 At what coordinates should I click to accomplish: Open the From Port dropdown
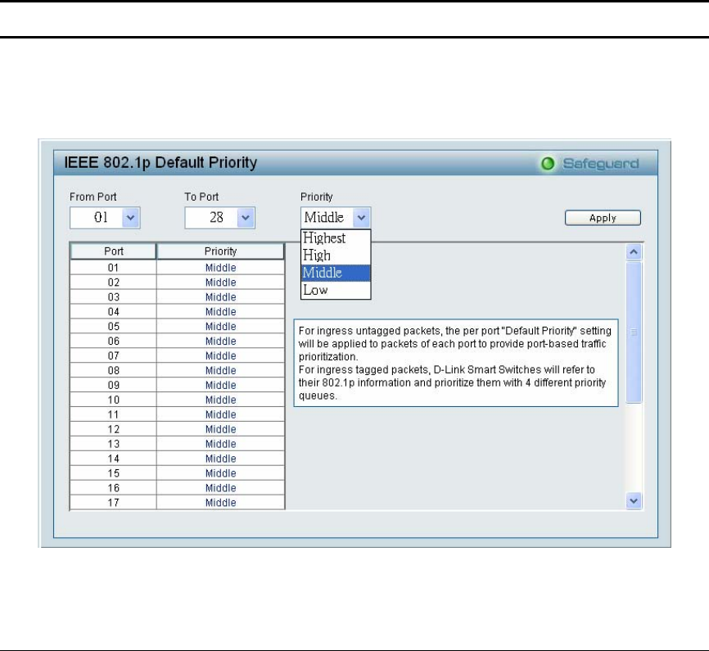[x=105, y=218]
